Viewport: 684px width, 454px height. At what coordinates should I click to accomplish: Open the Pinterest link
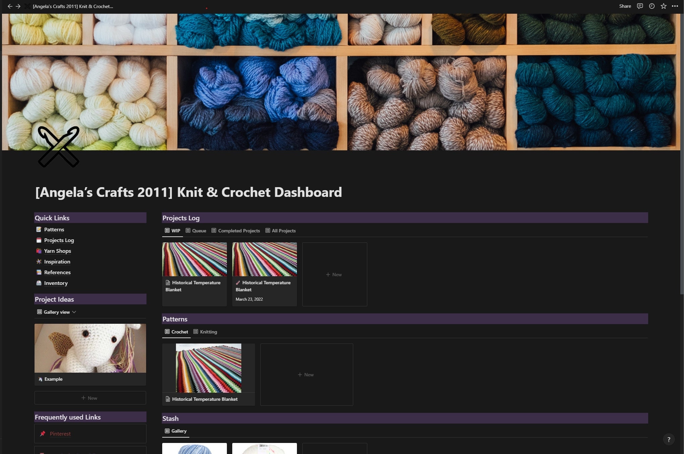[x=60, y=434]
